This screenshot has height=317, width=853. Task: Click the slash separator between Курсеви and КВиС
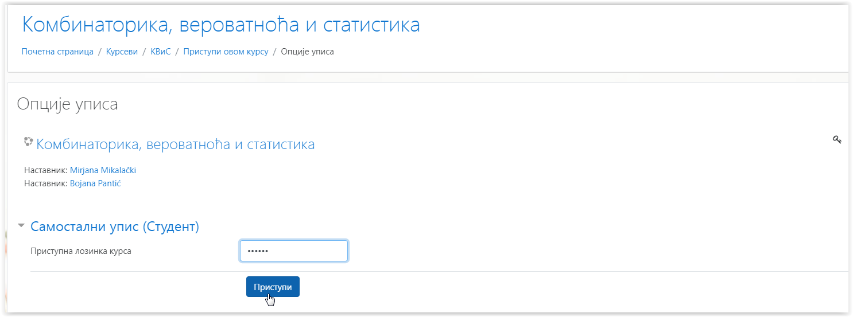144,52
